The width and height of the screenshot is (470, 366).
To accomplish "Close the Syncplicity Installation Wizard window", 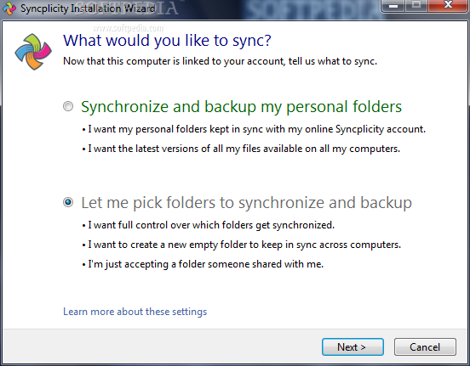I will pyautogui.click(x=448, y=5).
